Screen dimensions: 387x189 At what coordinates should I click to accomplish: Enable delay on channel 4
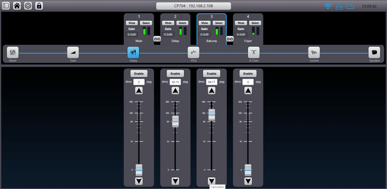(248, 73)
